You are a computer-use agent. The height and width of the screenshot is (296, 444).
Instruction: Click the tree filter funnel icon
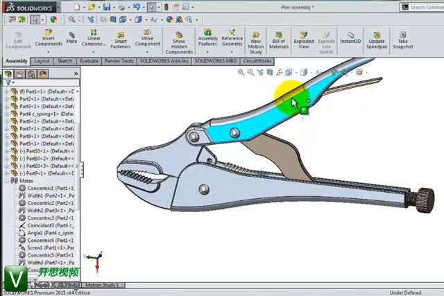[8, 82]
